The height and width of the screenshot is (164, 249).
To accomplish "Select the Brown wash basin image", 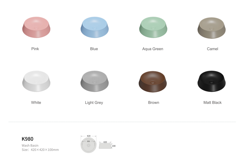I will click(x=153, y=82).
